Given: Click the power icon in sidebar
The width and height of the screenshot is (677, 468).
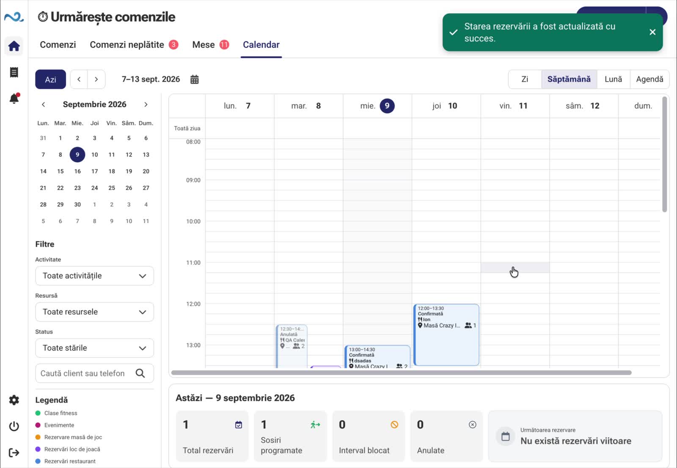Looking at the screenshot, I should [14, 426].
